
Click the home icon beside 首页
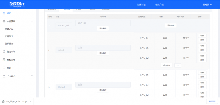coord(4,13)
